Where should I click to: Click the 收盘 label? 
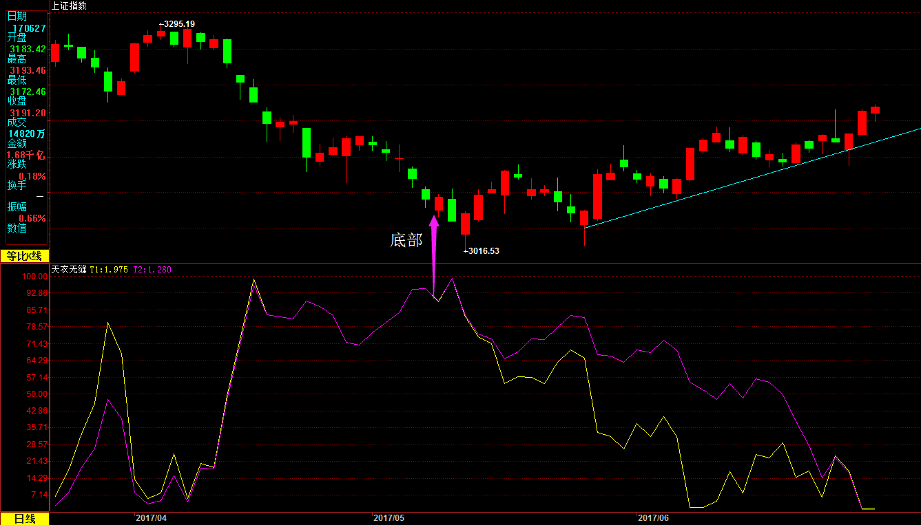point(17,101)
